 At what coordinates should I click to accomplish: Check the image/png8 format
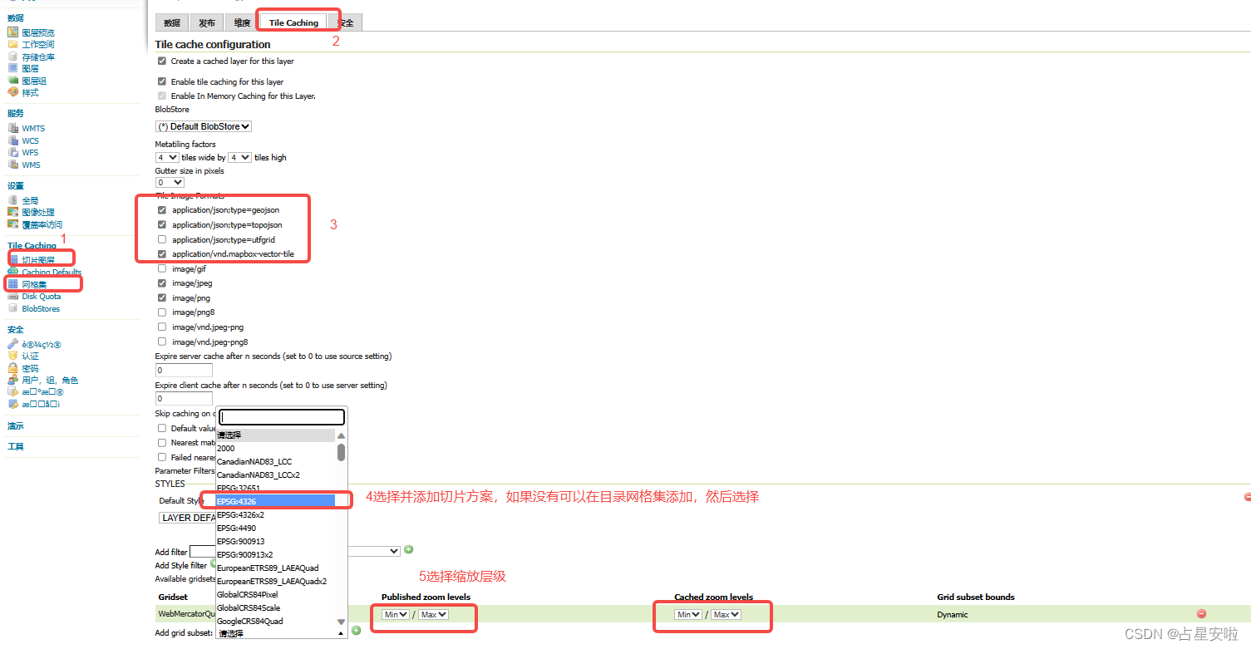point(162,312)
